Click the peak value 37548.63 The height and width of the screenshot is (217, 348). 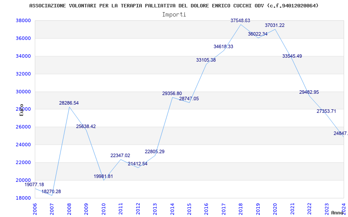(x=241, y=20)
